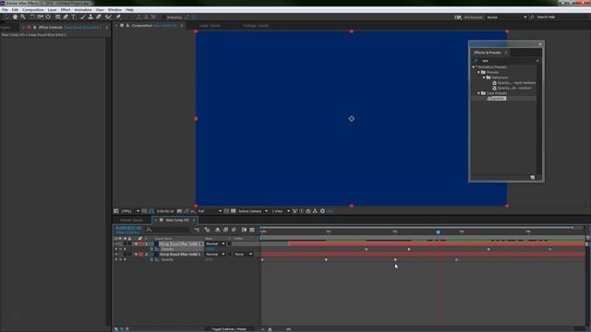Switch to the Render Queue tab
The image size is (591, 332).
131,220
